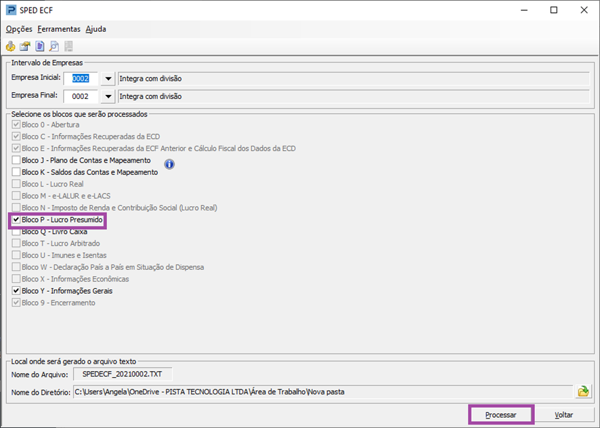Open the Ajuda menu
Viewport: 600px width, 428px height.
[x=95, y=29]
